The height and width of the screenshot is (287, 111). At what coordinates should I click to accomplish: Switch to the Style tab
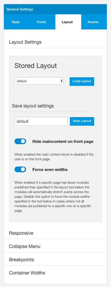(x=16, y=22)
